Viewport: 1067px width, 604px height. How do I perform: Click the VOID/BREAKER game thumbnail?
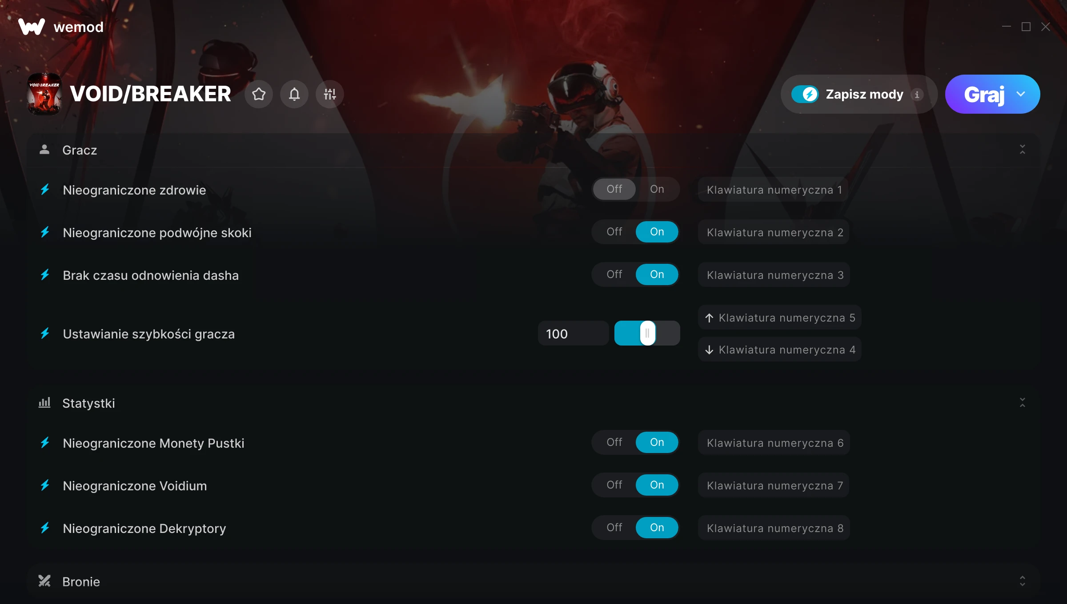coord(44,94)
